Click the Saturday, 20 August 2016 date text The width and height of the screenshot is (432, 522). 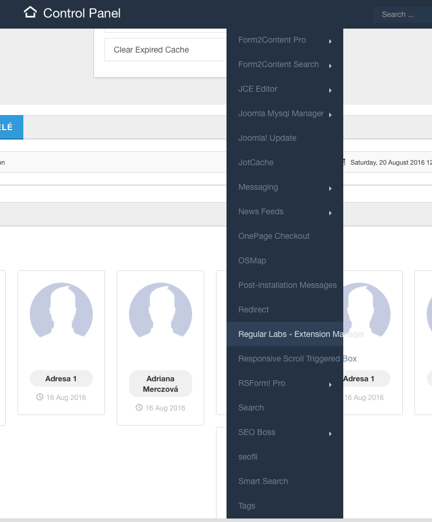pos(391,162)
